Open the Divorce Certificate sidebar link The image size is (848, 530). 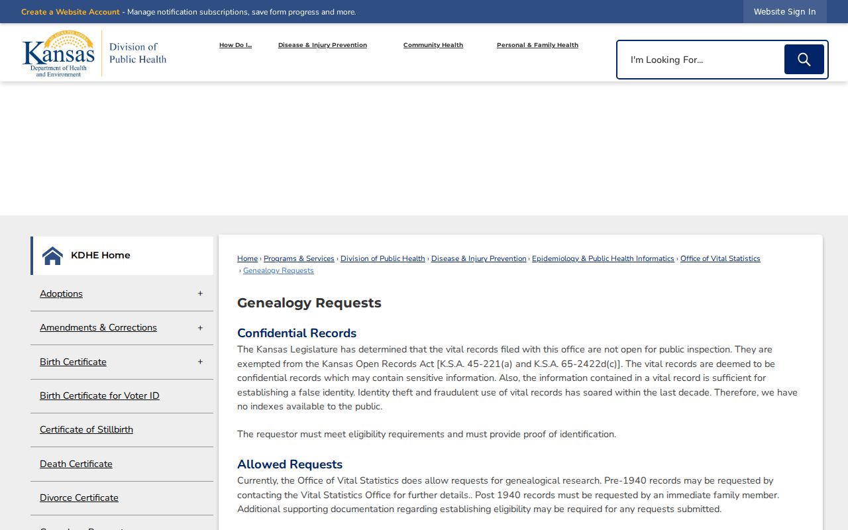click(79, 498)
